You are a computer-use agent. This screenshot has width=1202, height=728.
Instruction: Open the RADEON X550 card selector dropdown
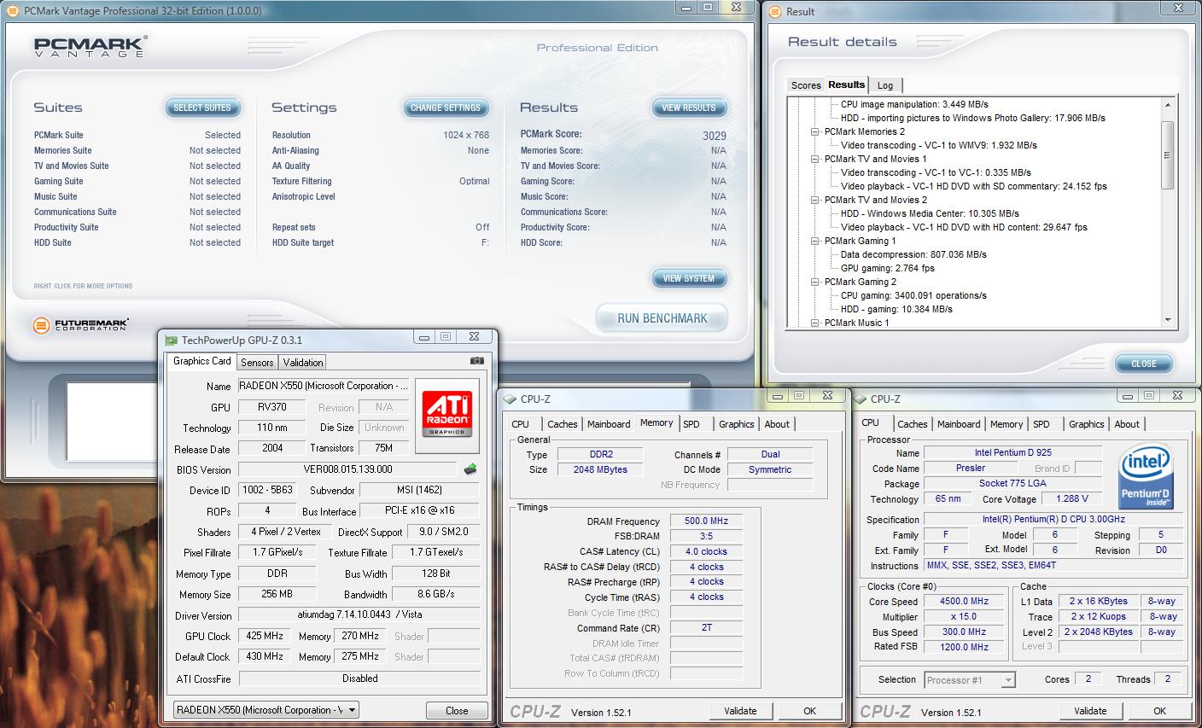[265, 710]
